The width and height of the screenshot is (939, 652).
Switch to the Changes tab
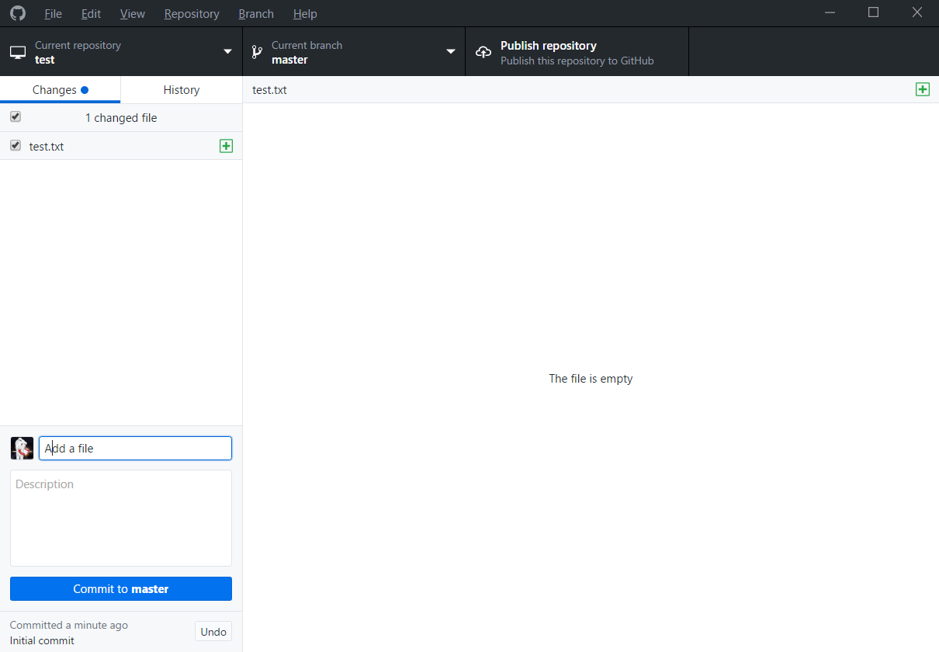(61, 90)
